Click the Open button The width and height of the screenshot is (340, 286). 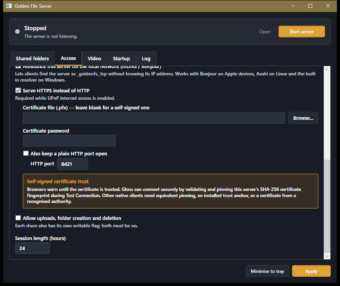pos(265,32)
